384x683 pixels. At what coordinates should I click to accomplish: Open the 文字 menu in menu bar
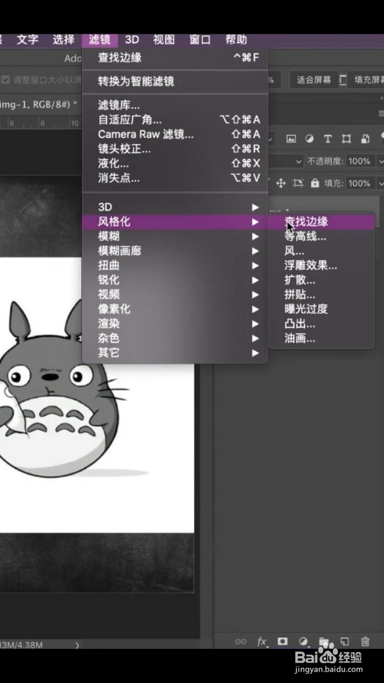click(x=27, y=40)
